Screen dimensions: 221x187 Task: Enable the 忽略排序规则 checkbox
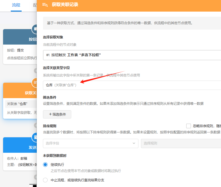[189, 126]
